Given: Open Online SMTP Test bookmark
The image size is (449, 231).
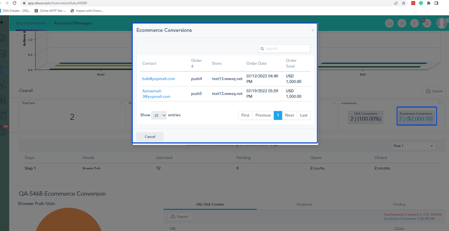Looking at the screenshot, I should (50, 11).
